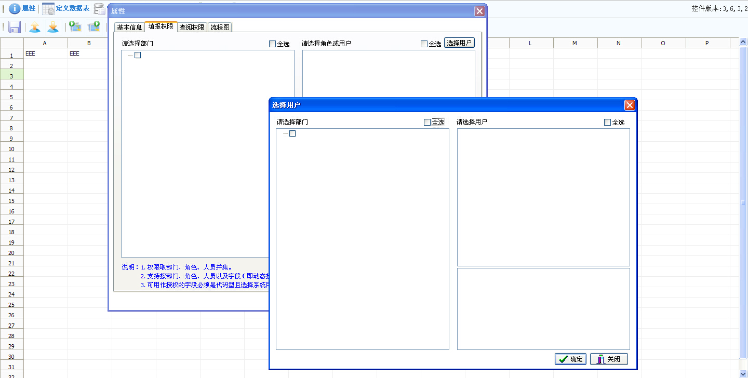
Task: Save with the floppy disk icon
Action: 15,28
